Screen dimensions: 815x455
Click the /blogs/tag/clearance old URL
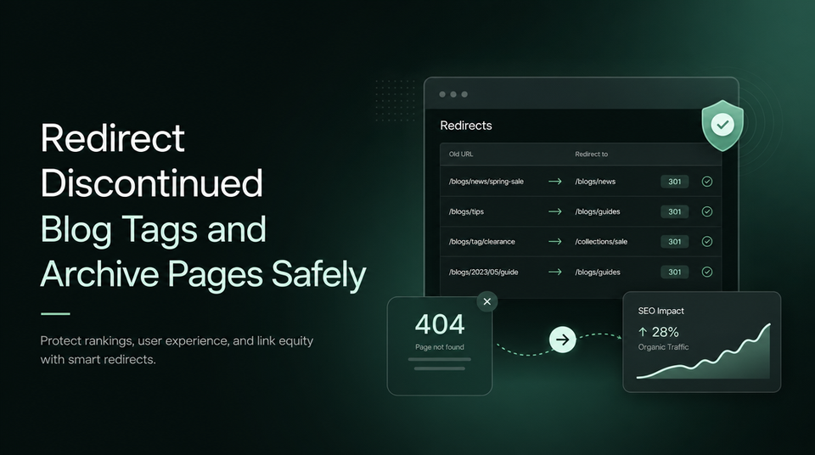tap(482, 241)
